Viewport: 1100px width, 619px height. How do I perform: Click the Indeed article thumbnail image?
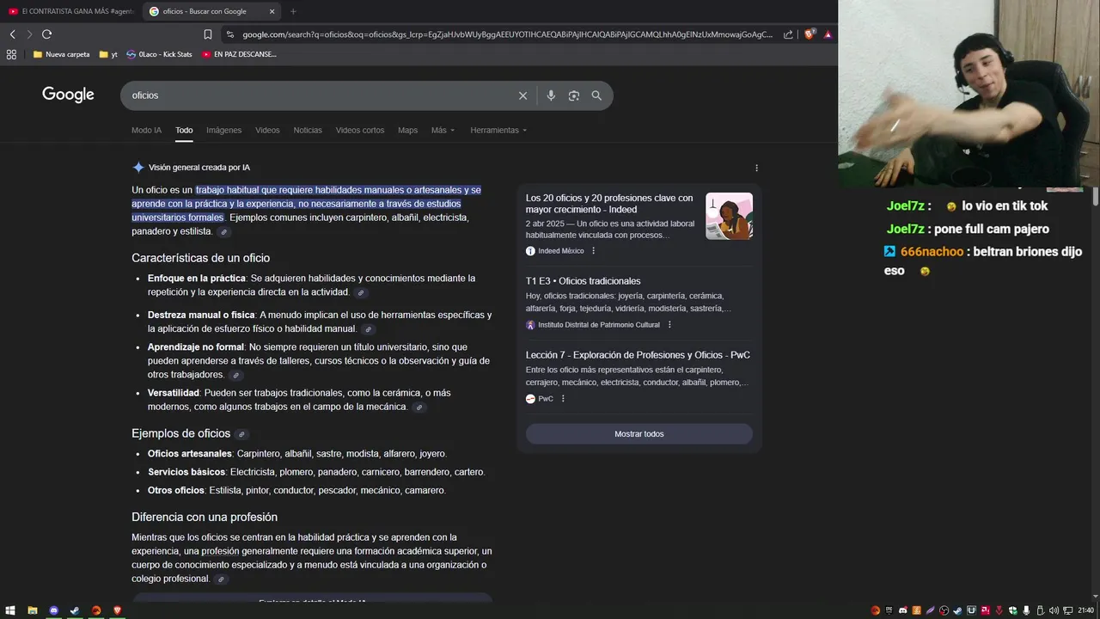[729, 216]
